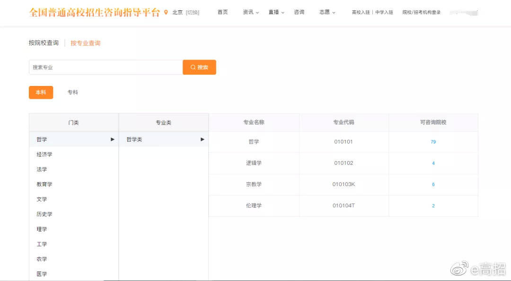Select 经济学 in the category list
Image resolution: width=511 pixels, height=281 pixels.
(x=44, y=154)
